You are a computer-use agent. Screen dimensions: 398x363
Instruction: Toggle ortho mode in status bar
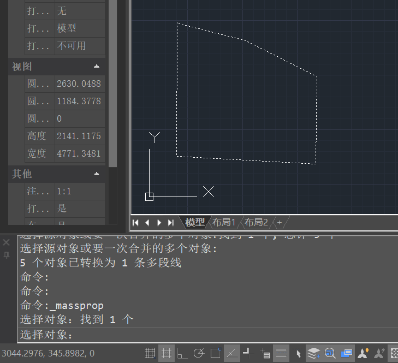point(182,353)
